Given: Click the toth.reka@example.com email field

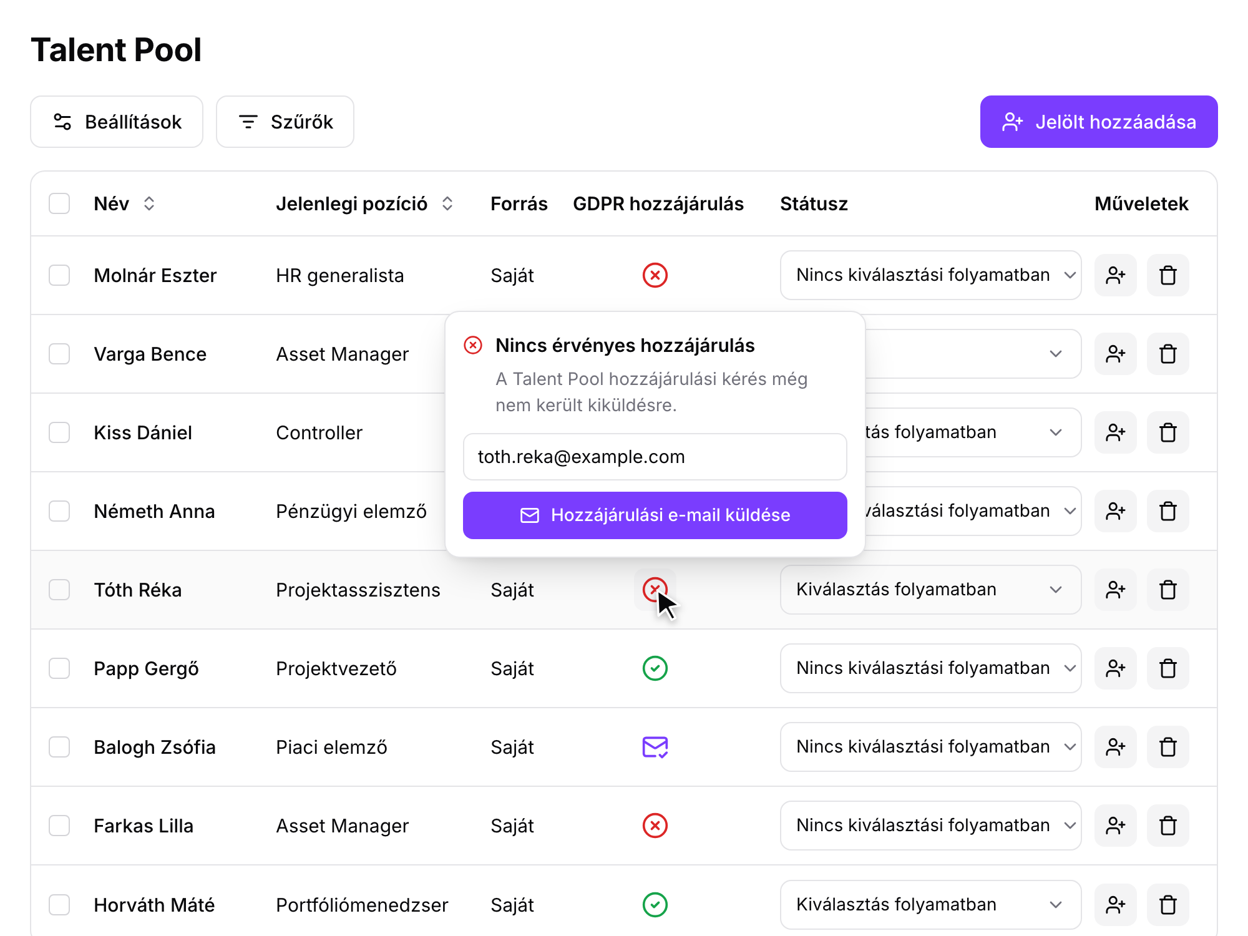Looking at the screenshot, I should [x=655, y=457].
